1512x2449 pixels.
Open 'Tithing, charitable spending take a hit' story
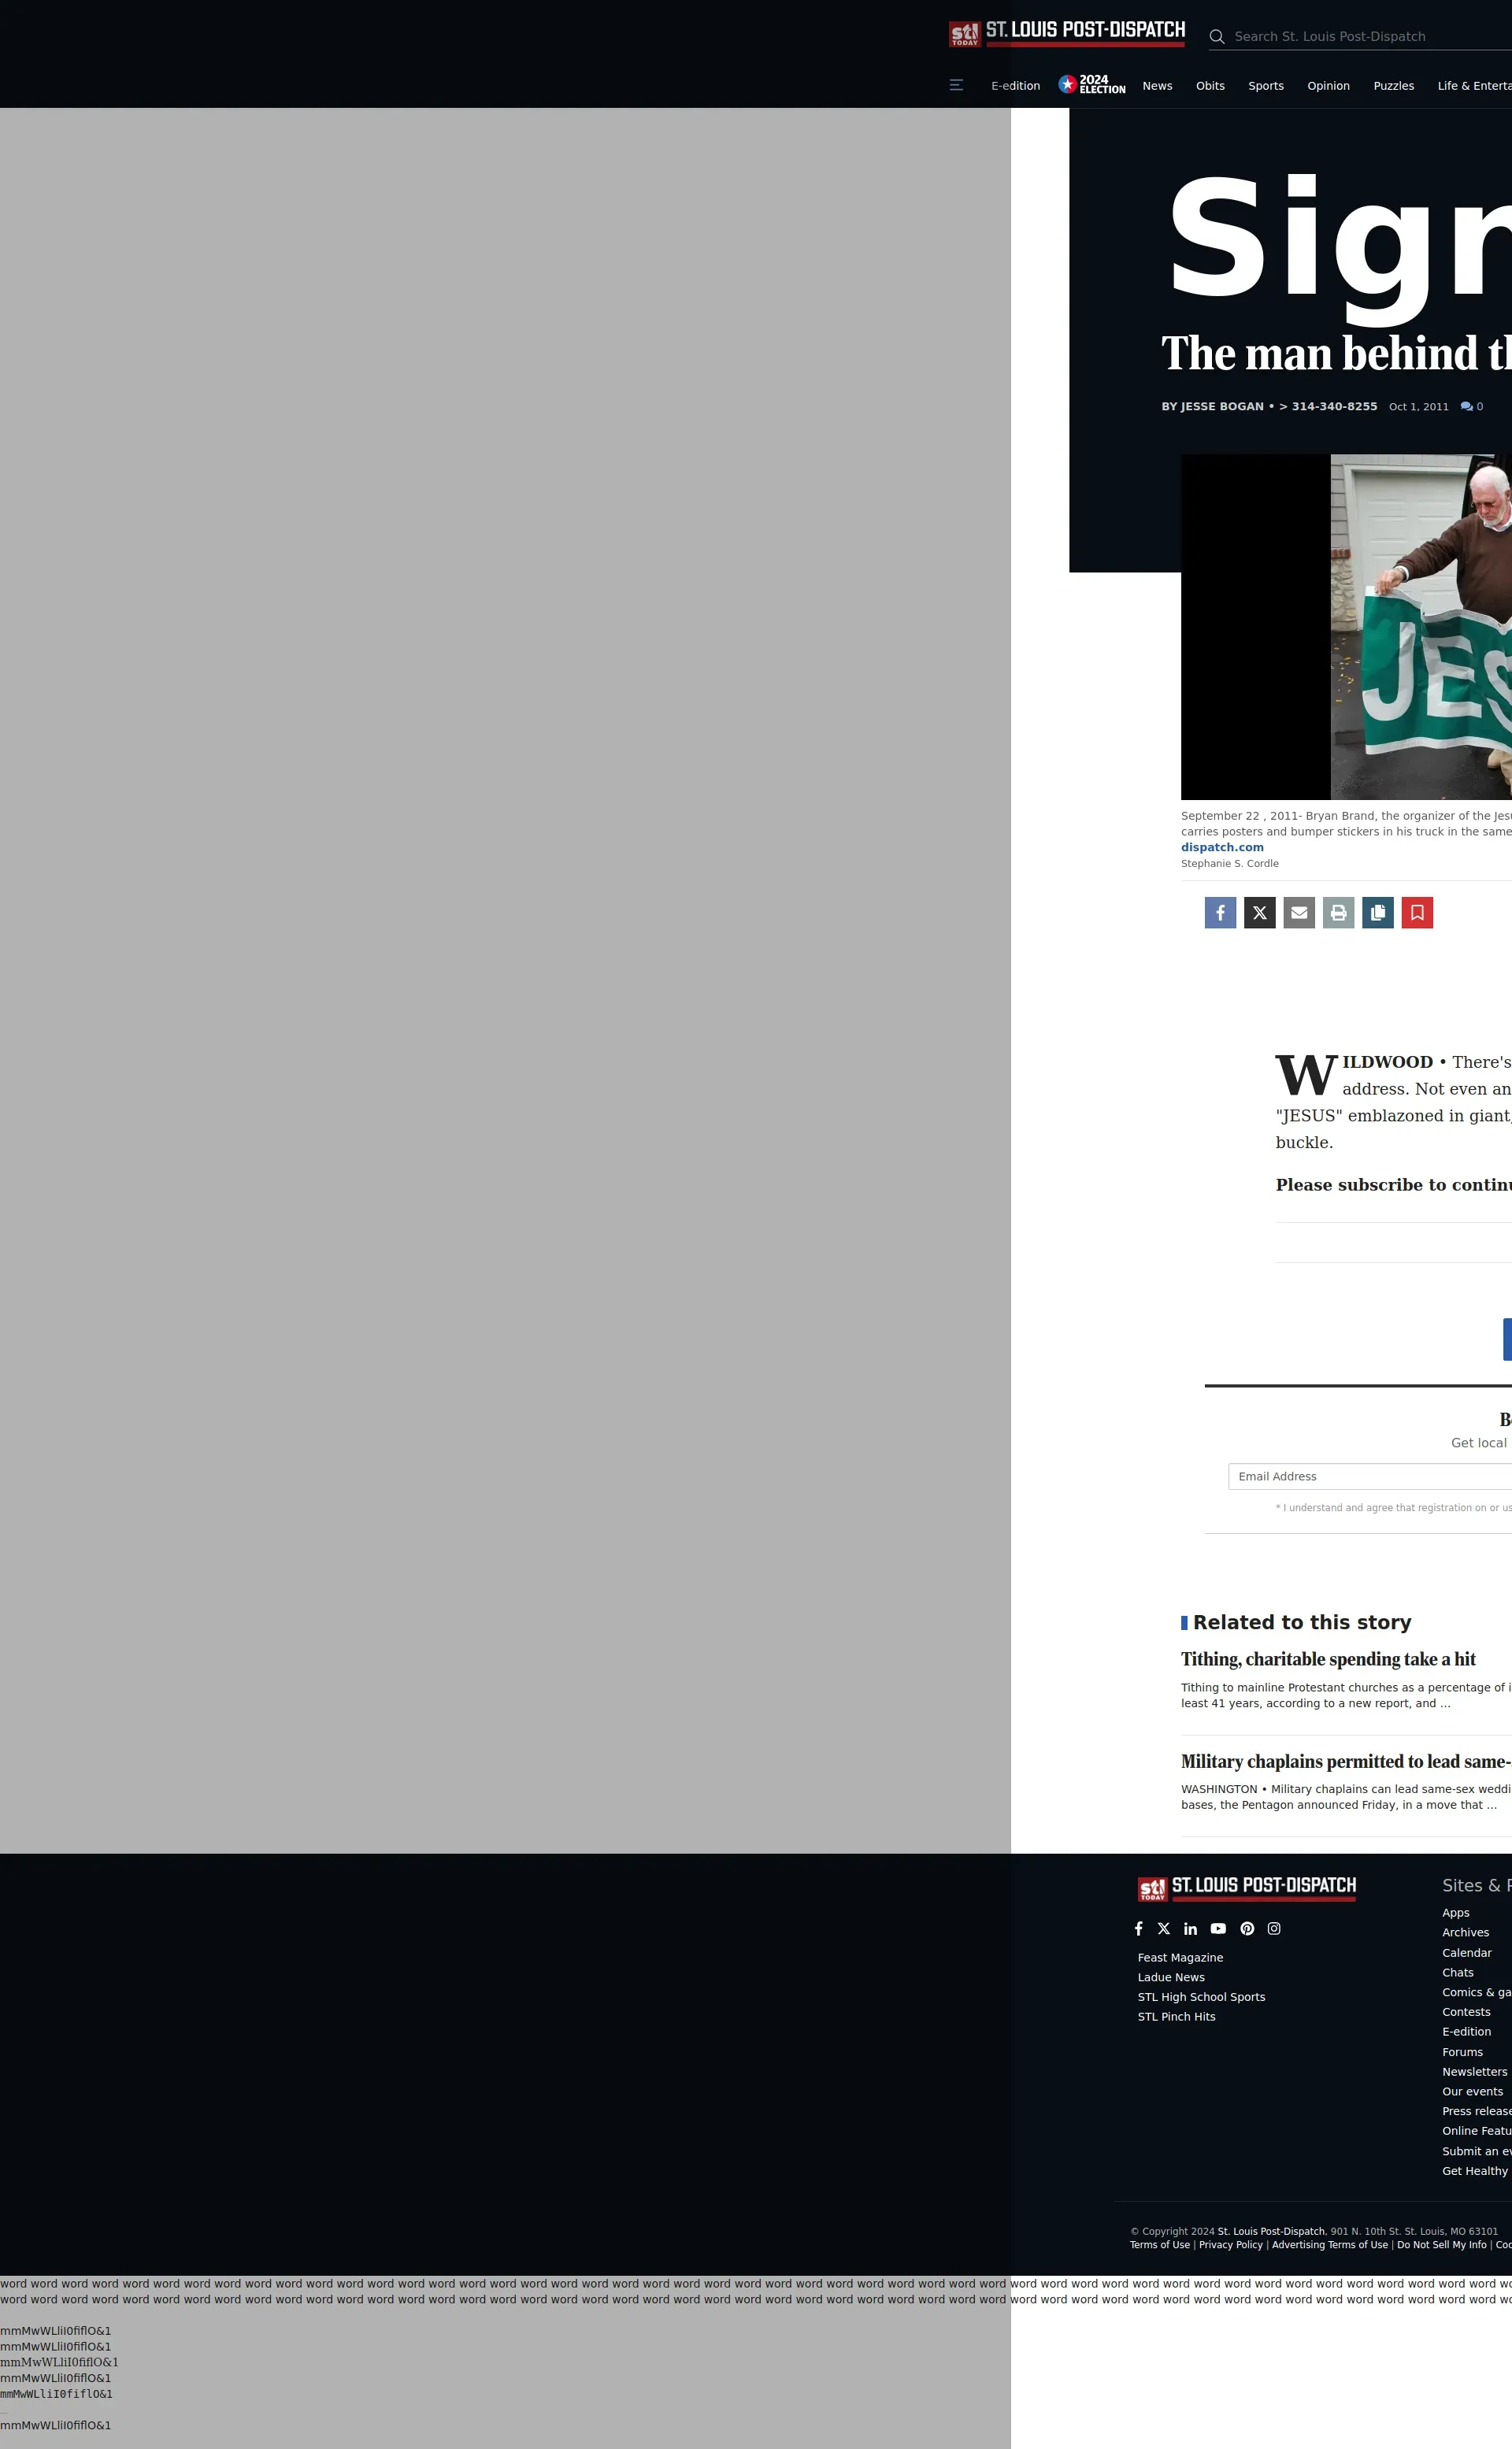(x=1327, y=1659)
